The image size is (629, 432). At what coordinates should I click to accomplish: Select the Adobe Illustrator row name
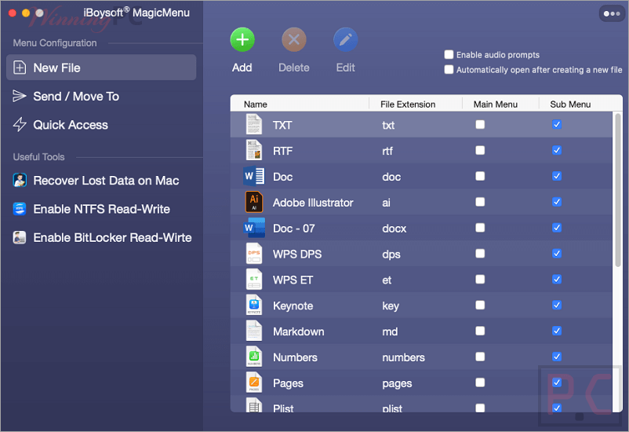(313, 203)
